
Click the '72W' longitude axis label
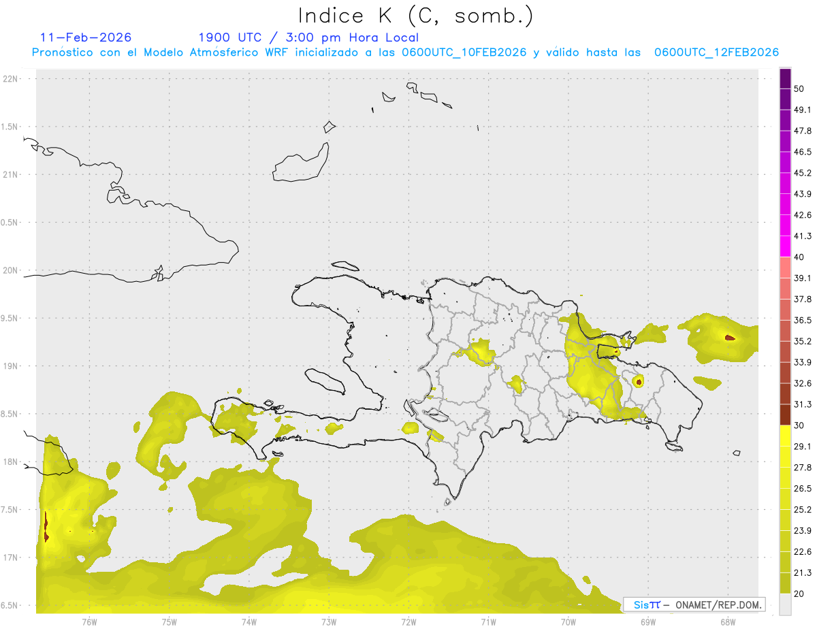408,622
